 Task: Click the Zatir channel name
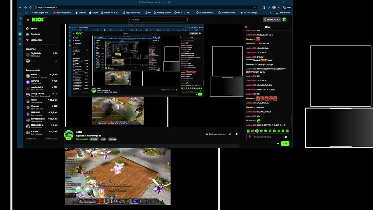[79, 132]
